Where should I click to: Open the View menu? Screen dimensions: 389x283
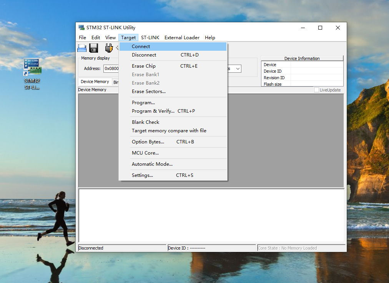click(x=110, y=37)
